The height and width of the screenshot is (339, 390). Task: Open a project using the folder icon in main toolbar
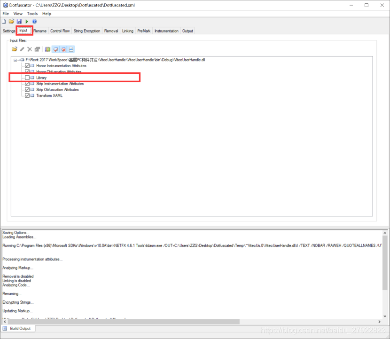(x=11, y=22)
